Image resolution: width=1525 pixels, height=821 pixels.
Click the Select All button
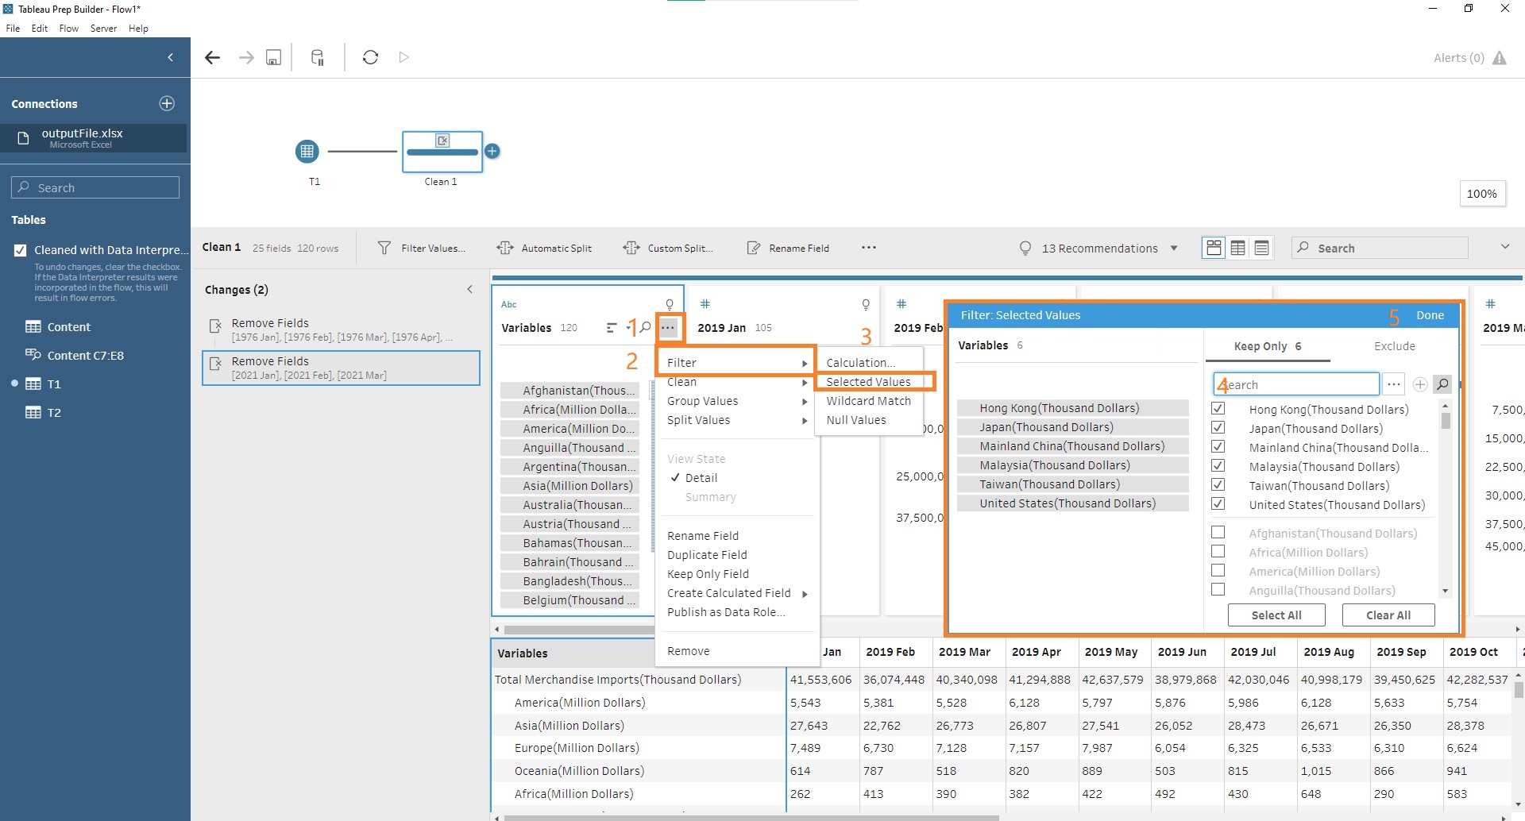(x=1276, y=615)
